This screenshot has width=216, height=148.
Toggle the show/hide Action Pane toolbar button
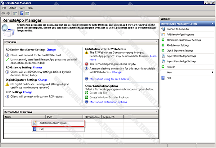tap(27, 13)
